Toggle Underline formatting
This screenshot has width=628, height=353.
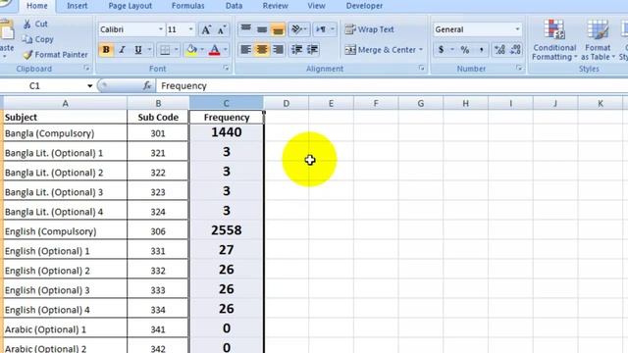coord(137,50)
